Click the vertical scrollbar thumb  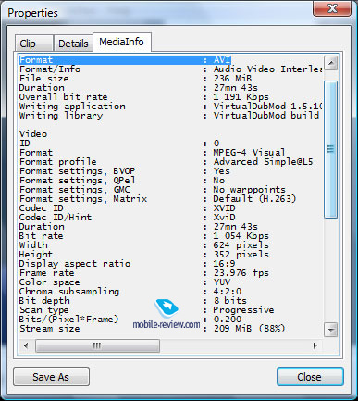point(331,149)
